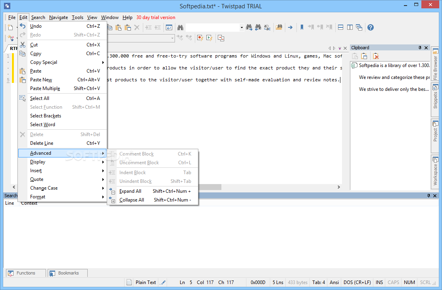Click Delete Line menu entry

[x=62, y=143]
